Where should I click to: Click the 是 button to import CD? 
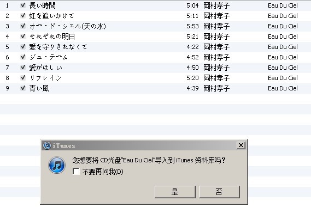[x=175, y=192]
